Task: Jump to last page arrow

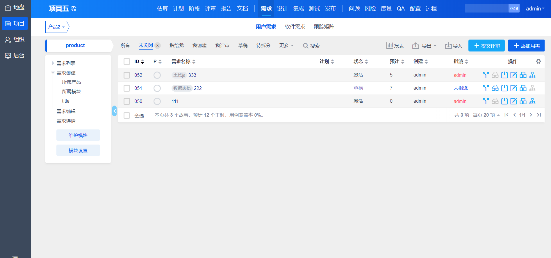Action: point(539,115)
